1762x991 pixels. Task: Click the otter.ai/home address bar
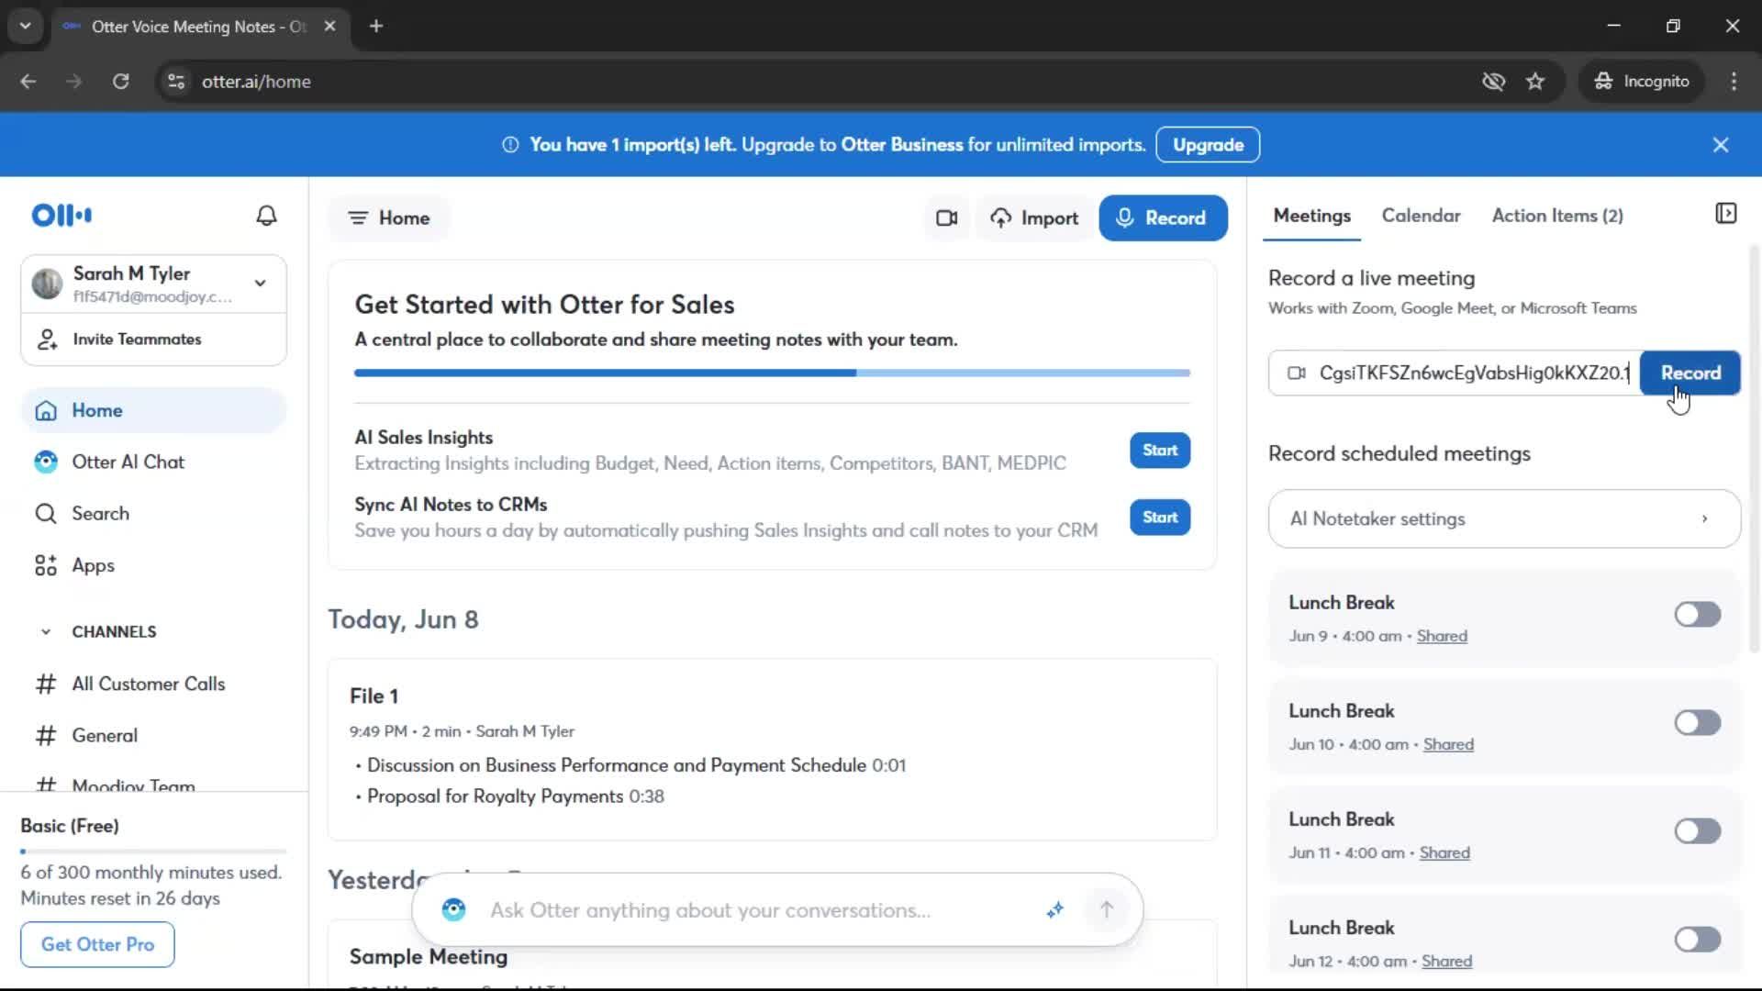[x=808, y=82]
